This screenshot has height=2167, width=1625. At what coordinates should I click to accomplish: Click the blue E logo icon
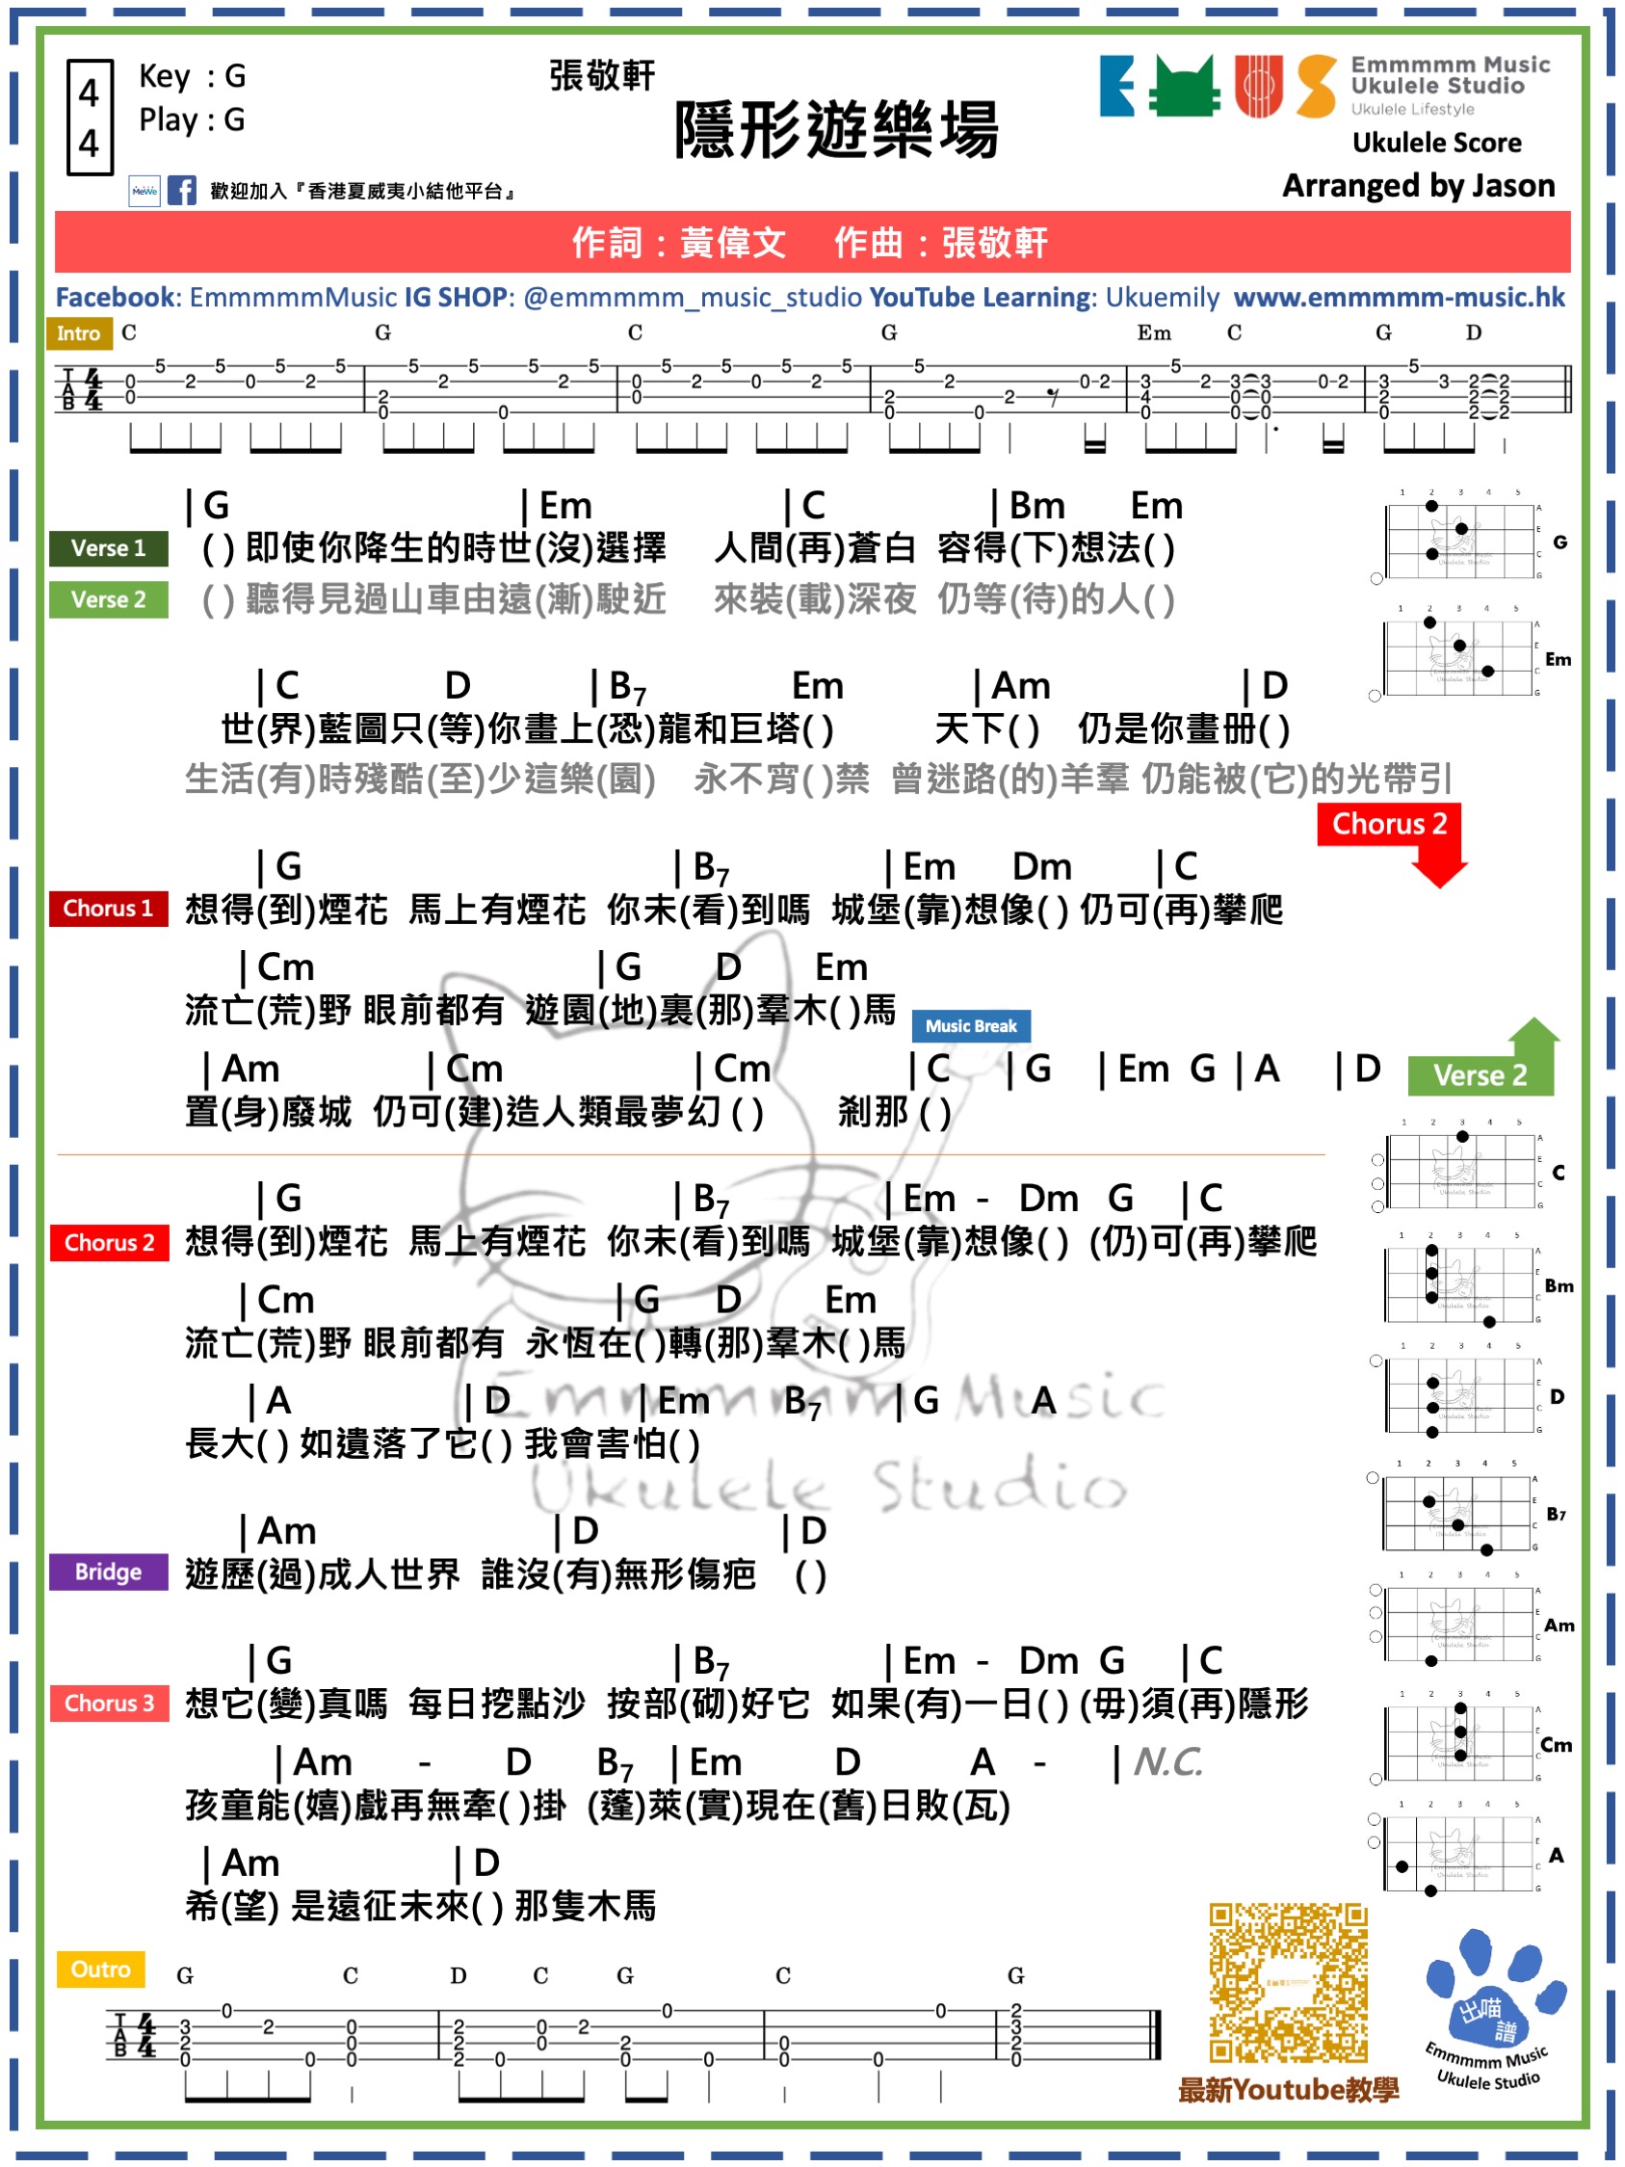(1116, 85)
